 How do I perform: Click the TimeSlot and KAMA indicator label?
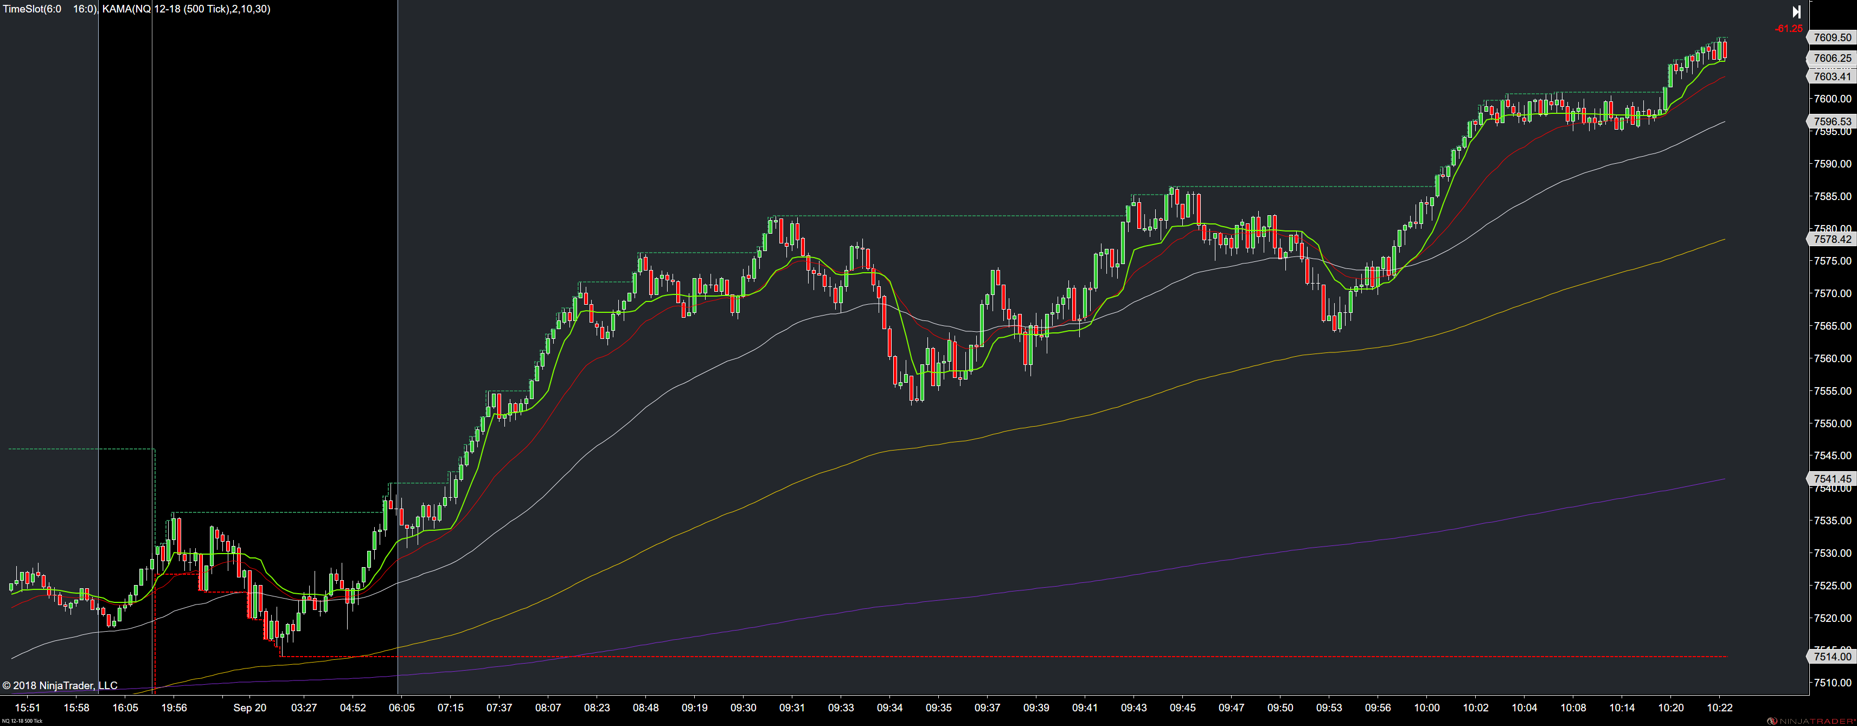click(x=136, y=9)
